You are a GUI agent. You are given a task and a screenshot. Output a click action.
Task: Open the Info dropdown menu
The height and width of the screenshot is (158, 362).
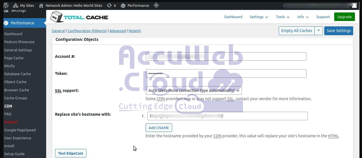(x=303, y=17)
